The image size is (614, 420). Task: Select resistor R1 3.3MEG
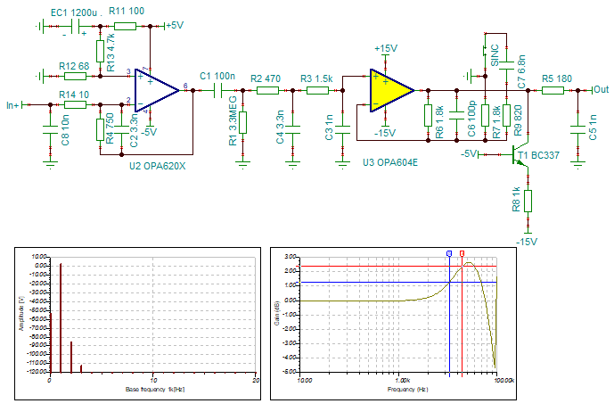[242, 123]
